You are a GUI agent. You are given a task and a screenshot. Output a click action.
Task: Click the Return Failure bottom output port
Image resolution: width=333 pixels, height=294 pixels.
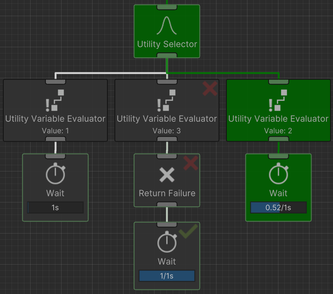(x=166, y=205)
